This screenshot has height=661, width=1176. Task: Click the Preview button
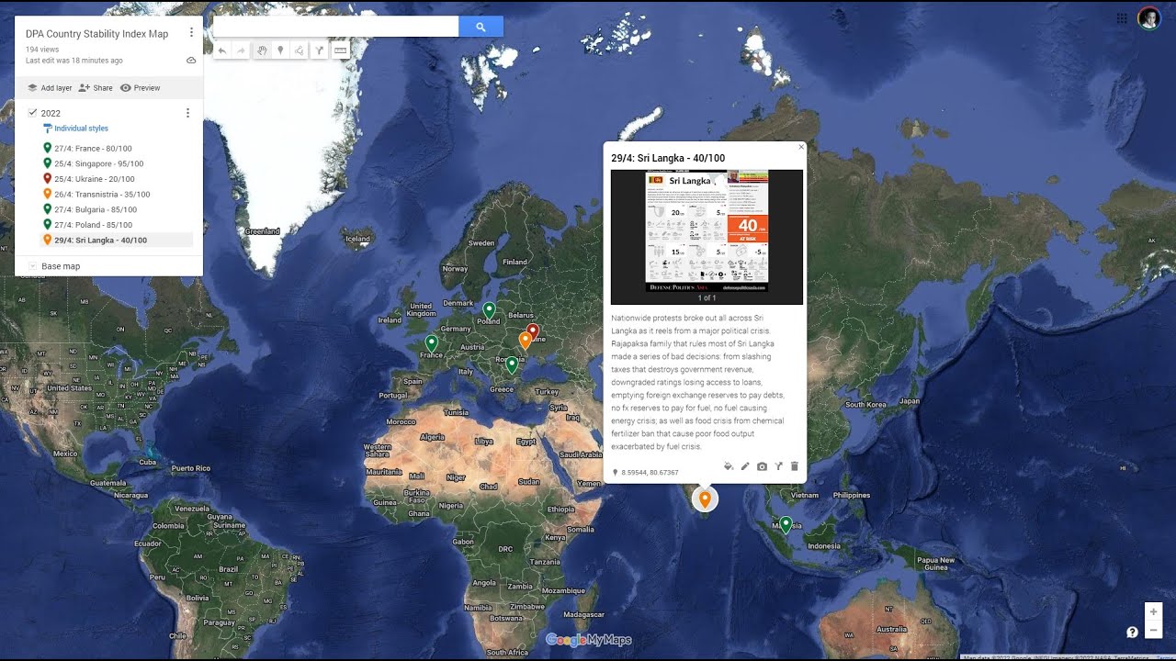(140, 88)
